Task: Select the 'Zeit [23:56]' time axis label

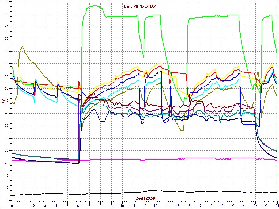Action: click(x=146, y=198)
